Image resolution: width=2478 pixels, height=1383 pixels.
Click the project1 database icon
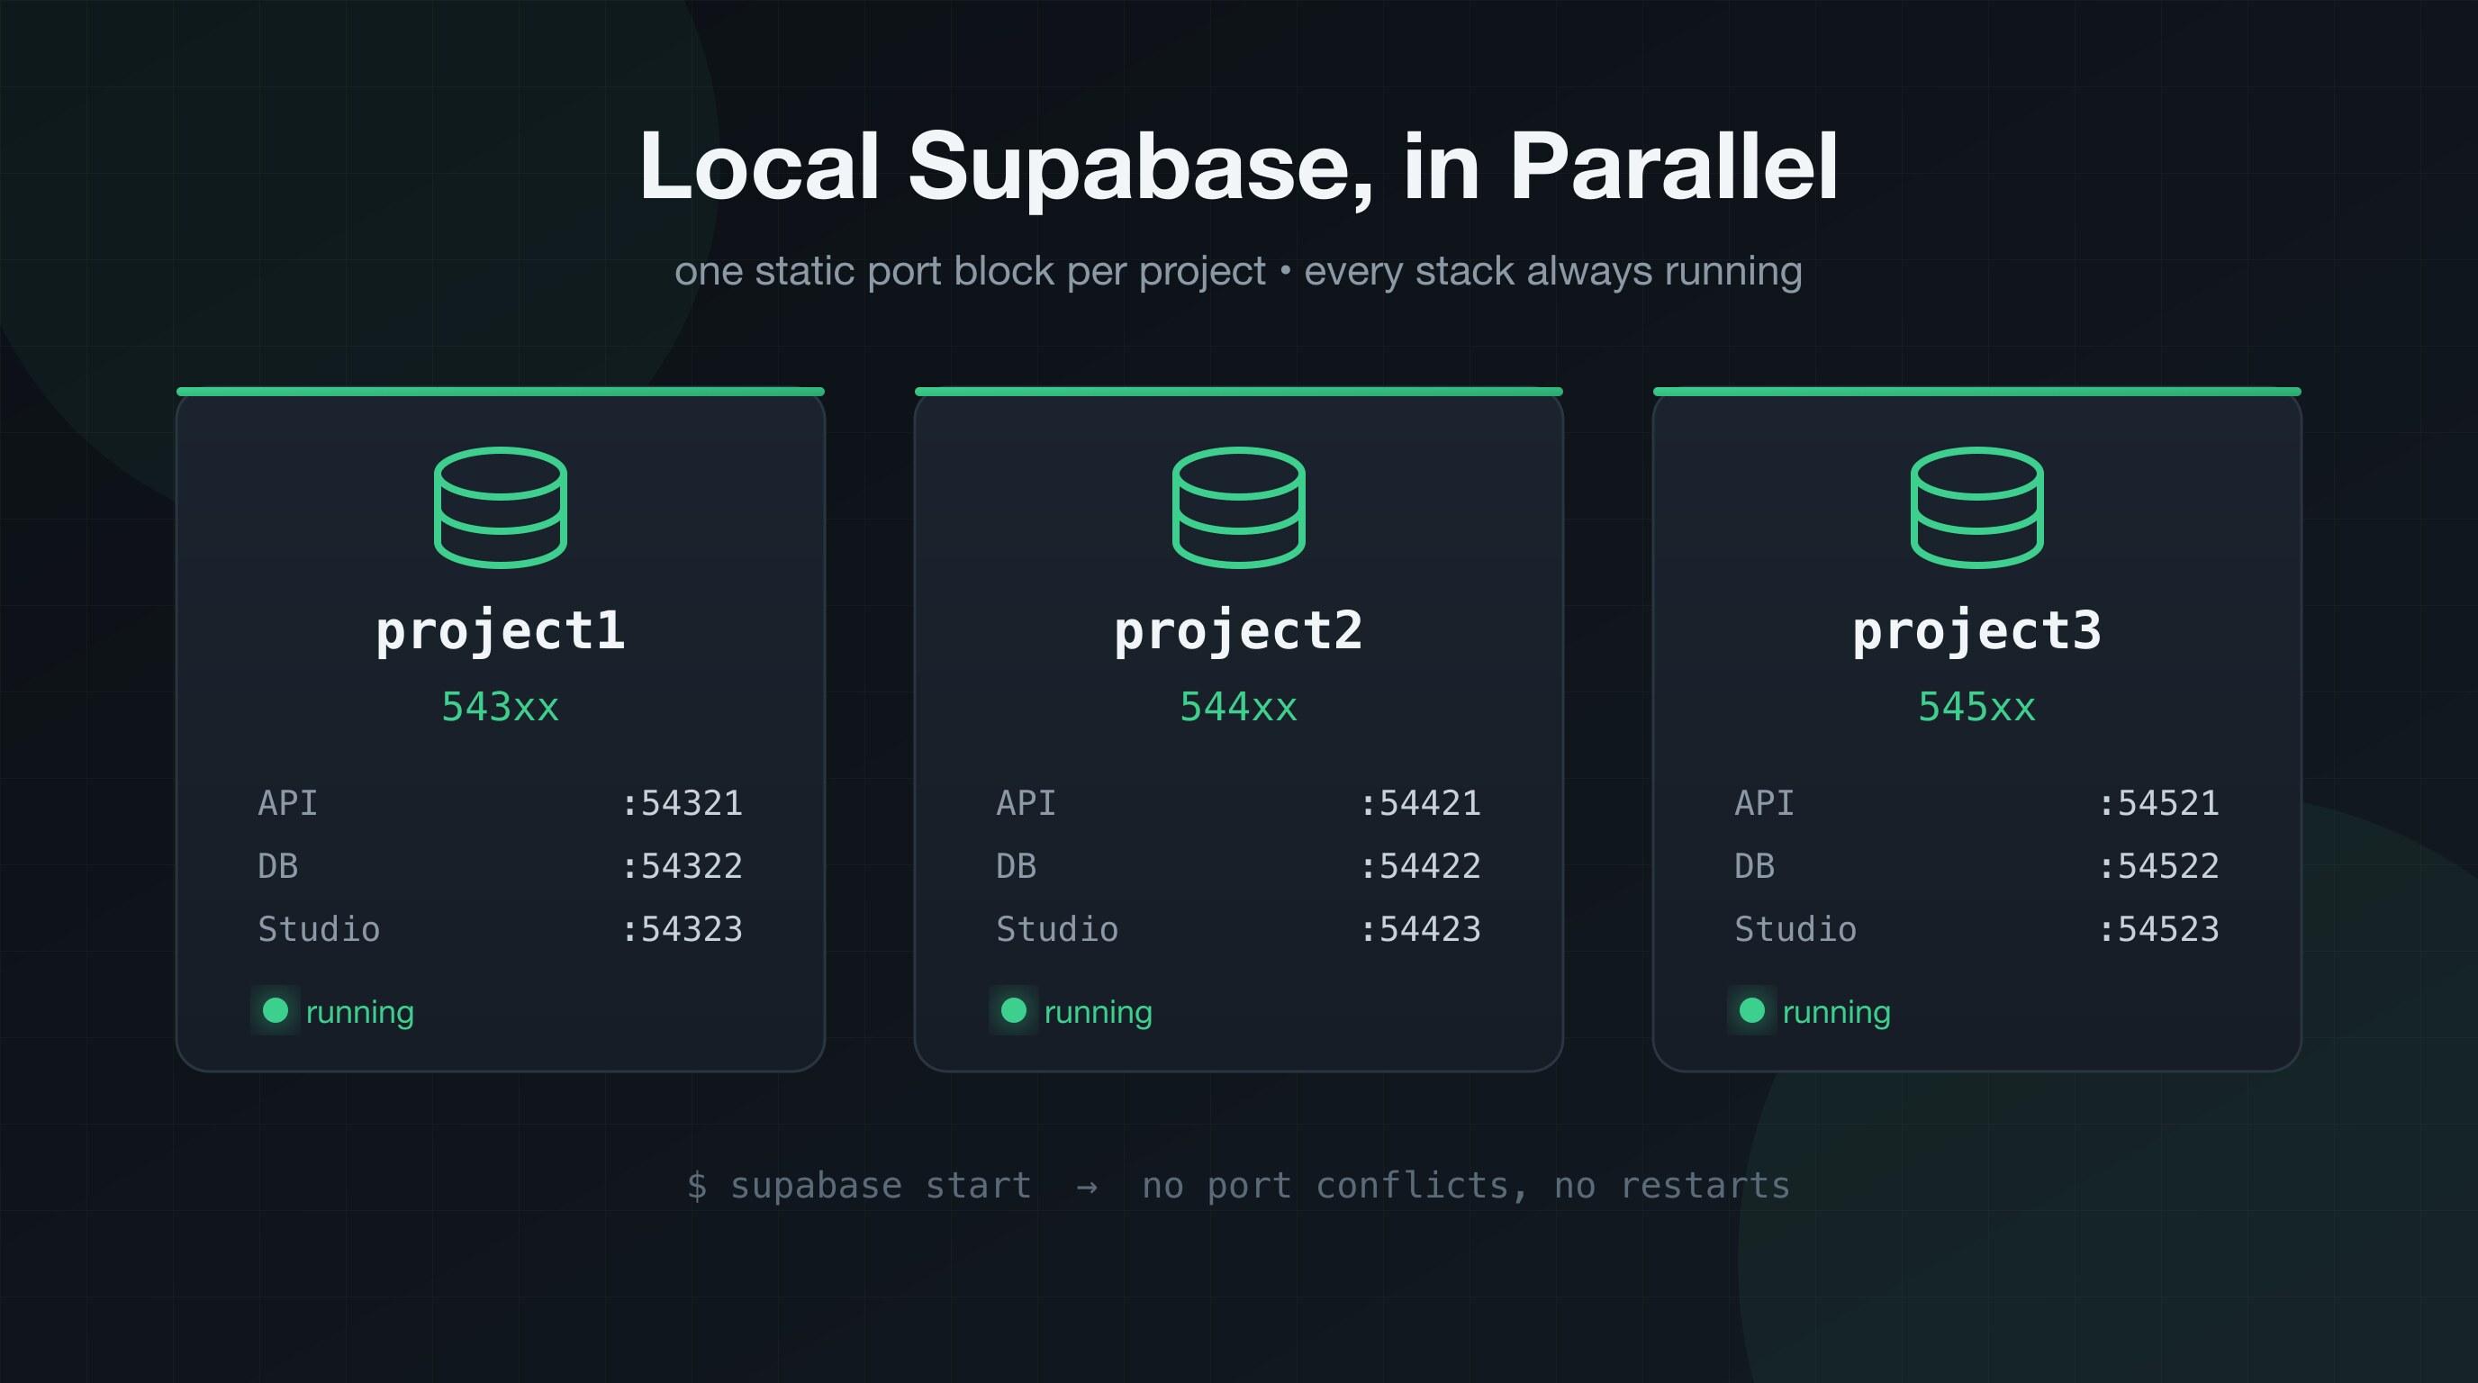[501, 507]
